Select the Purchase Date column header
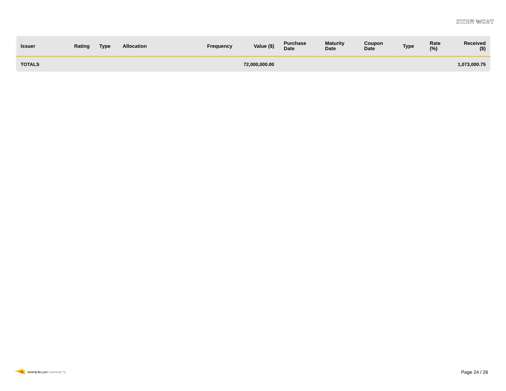 coord(295,46)
